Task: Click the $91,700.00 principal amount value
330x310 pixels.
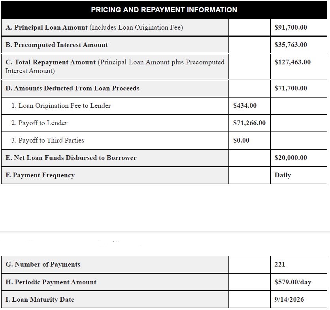Action: [290, 27]
